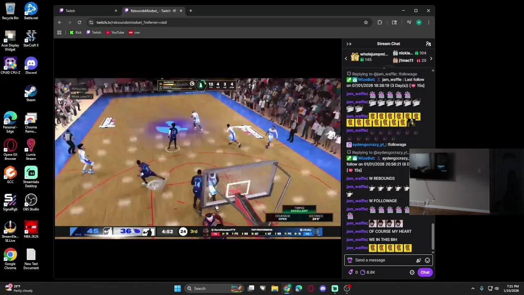
Task: Open the Steam desktop shortcut
Action: pyautogui.click(x=31, y=93)
